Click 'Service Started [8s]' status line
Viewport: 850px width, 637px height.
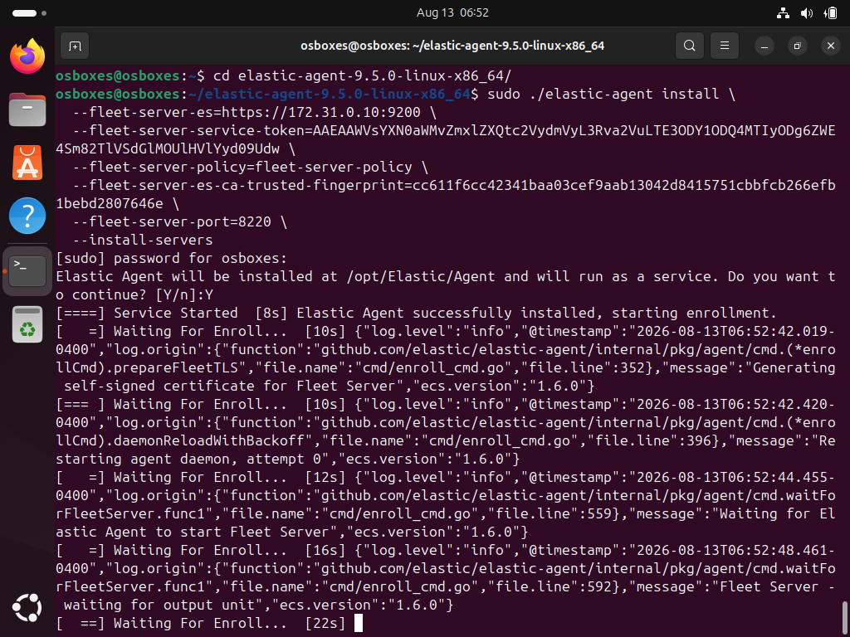pos(201,313)
